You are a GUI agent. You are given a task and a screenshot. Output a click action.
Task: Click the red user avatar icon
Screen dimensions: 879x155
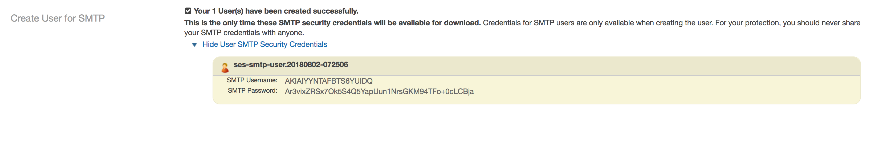pyautogui.click(x=225, y=68)
